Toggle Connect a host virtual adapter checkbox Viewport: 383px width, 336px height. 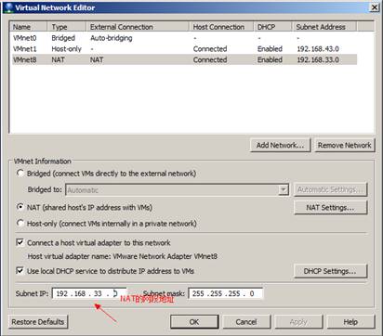tap(20, 242)
